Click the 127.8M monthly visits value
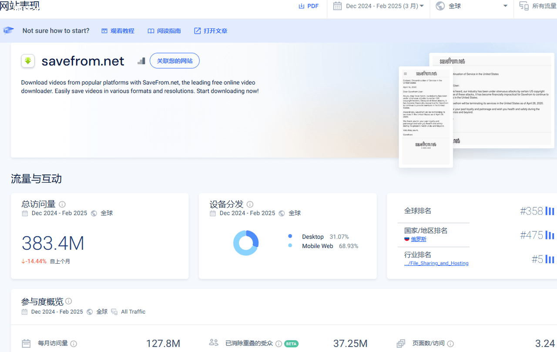557x352 pixels. 163,344
